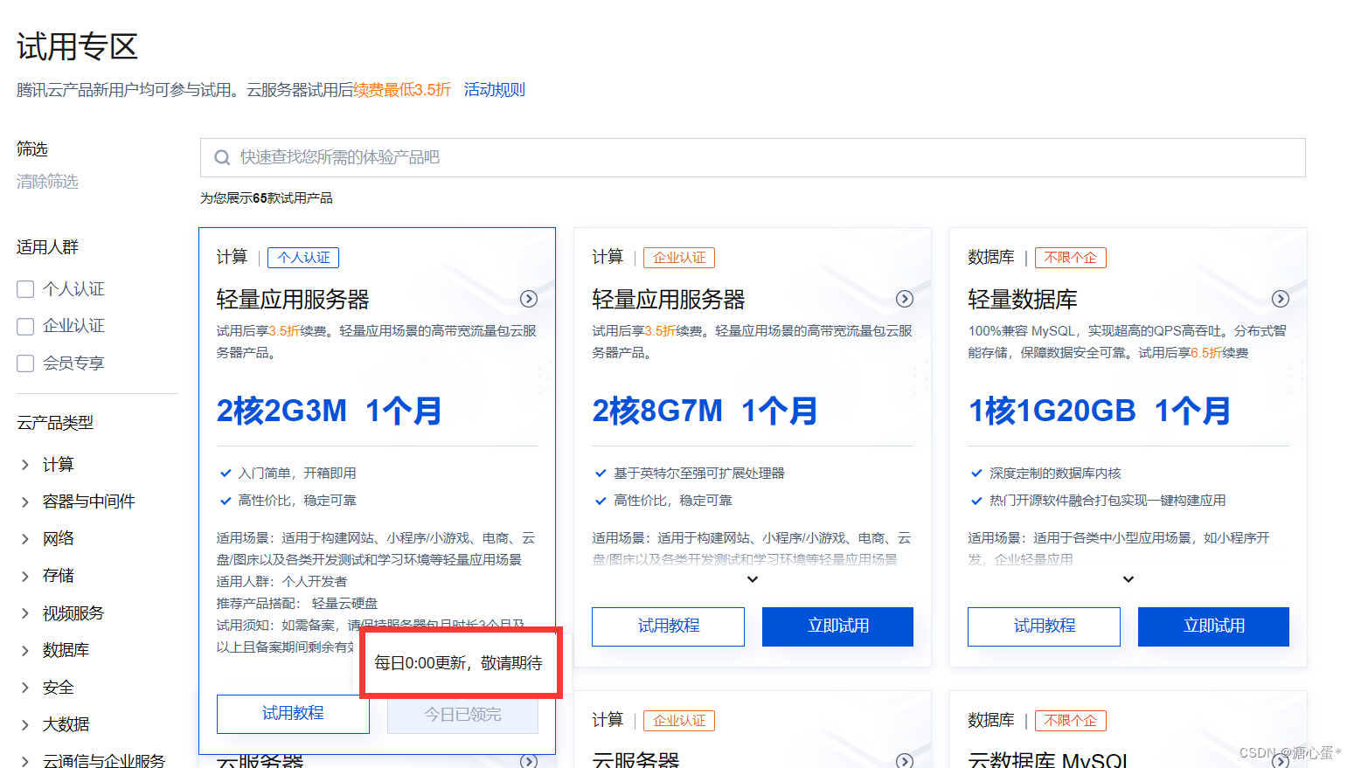Click 立即试用 on the 轻量数据库 card
The width and height of the screenshot is (1354, 768).
click(1213, 626)
